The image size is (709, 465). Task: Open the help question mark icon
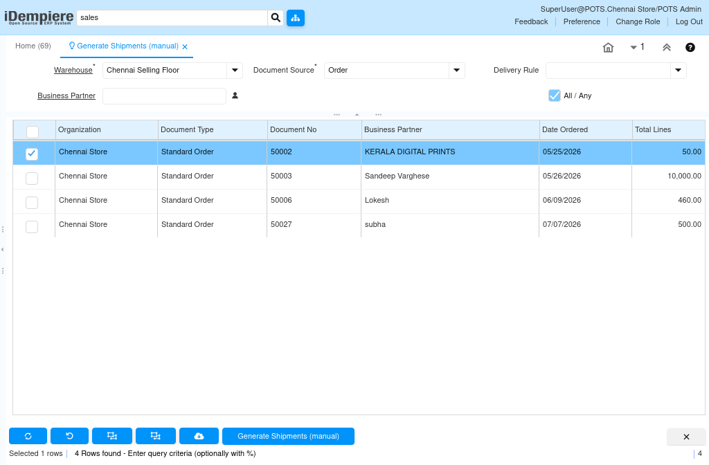click(690, 48)
